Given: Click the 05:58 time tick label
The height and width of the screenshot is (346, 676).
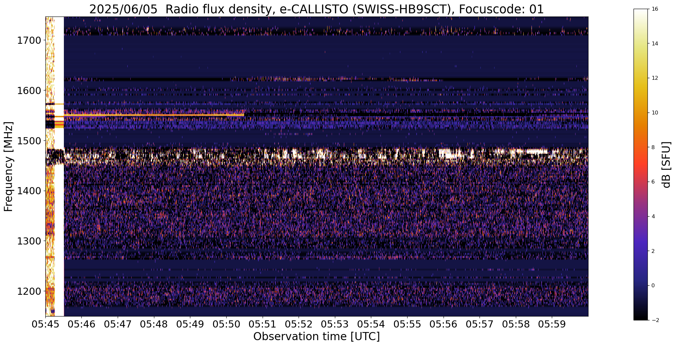Looking at the screenshot, I should 516,324.
